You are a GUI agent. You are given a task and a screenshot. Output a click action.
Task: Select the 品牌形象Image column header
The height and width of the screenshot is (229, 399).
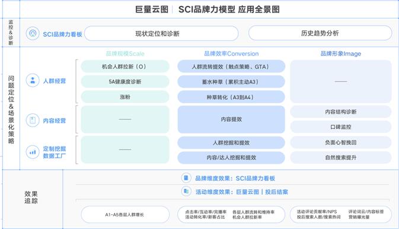pyautogui.click(x=341, y=53)
